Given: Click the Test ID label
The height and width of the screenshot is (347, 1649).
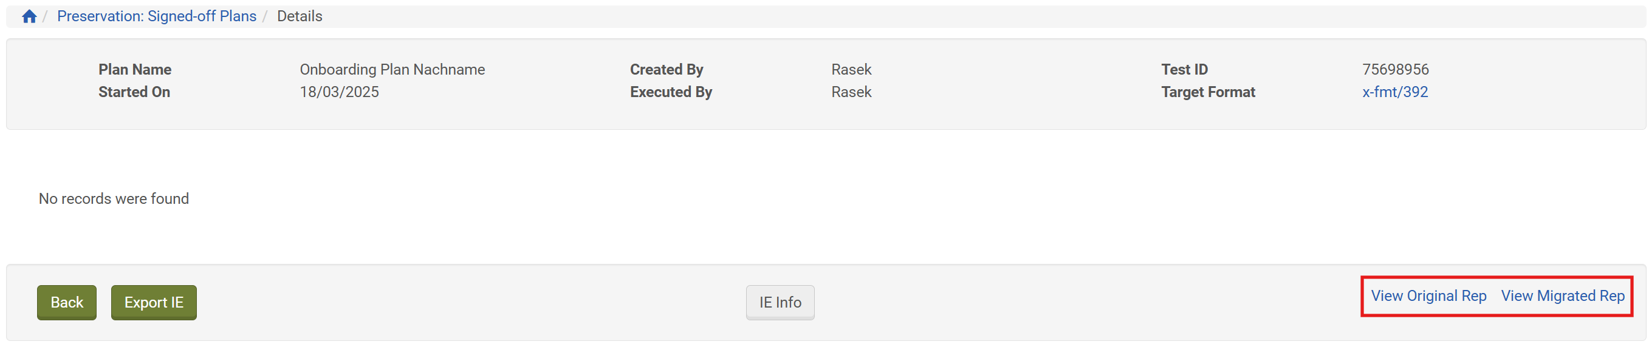Looking at the screenshot, I should [x=1184, y=70].
